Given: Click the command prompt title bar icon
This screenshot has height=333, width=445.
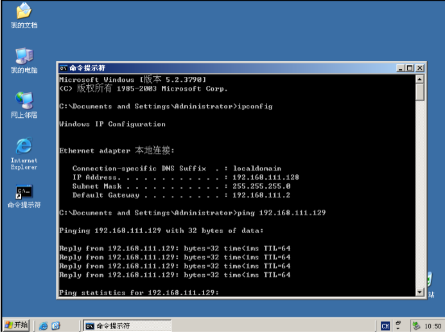Looking at the screenshot, I should (63, 68).
